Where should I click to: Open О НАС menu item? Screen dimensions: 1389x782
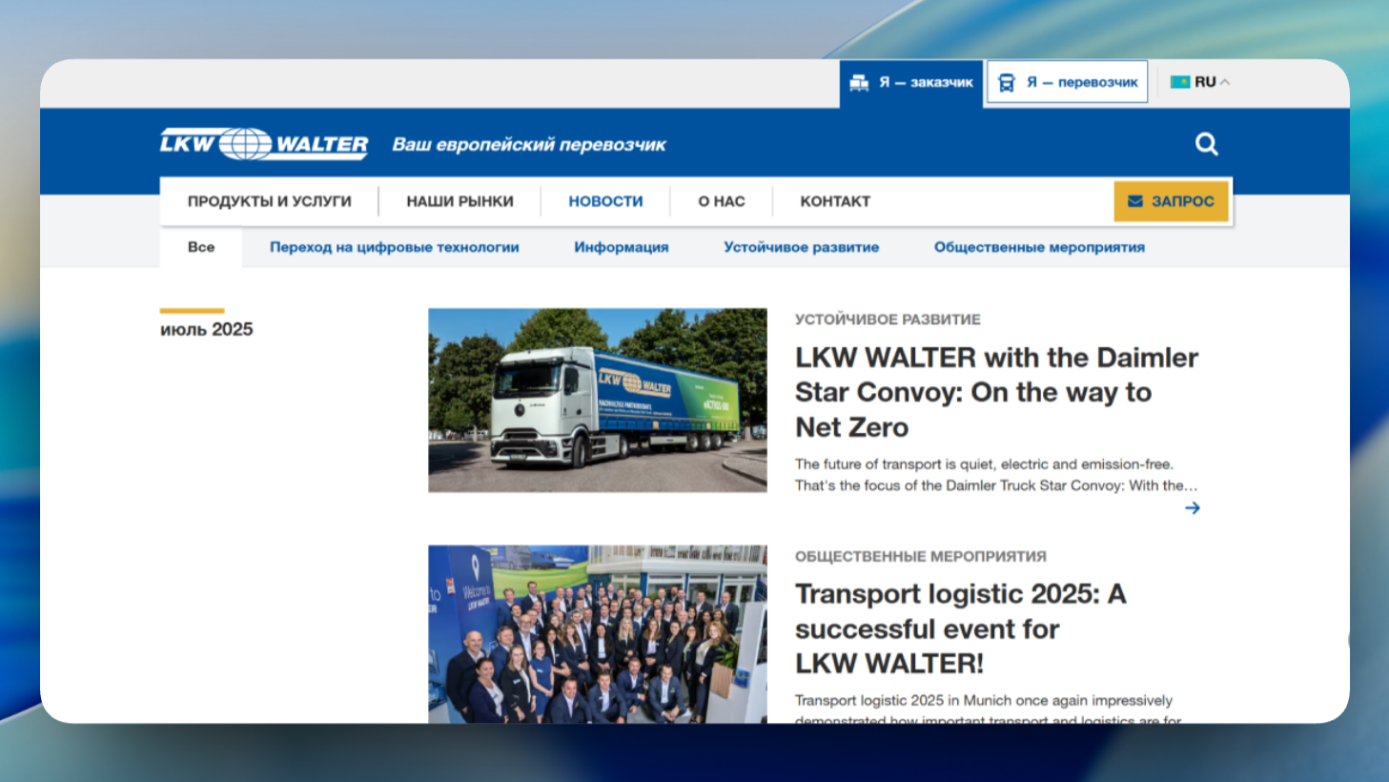pos(722,201)
